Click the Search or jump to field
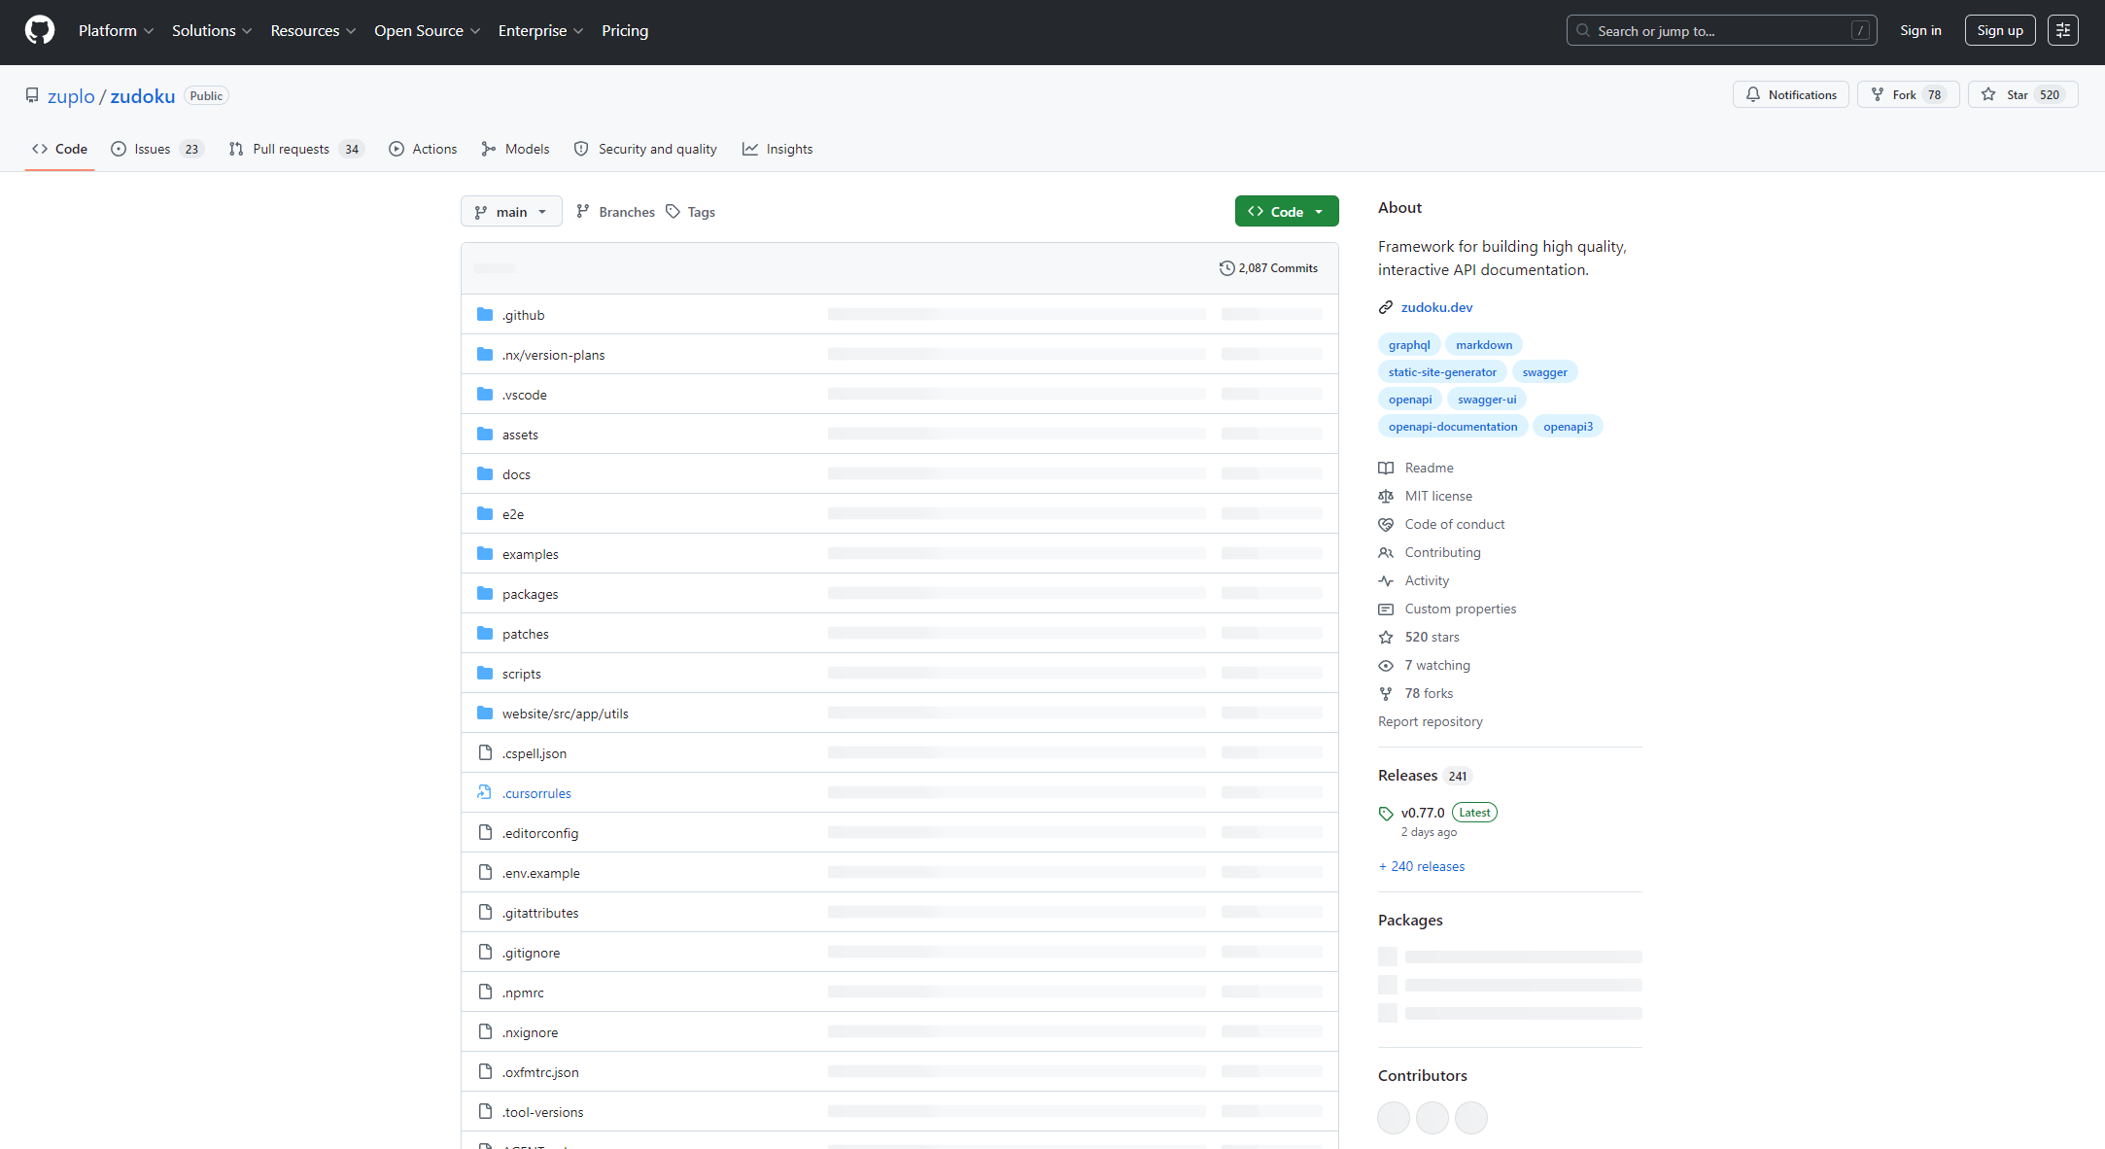The width and height of the screenshot is (2105, 1149). point(1721,30)
